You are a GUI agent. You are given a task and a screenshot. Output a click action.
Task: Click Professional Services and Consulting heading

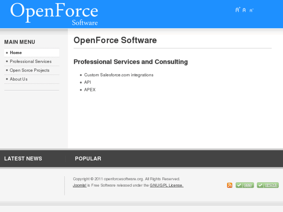(x=131, y=62)
